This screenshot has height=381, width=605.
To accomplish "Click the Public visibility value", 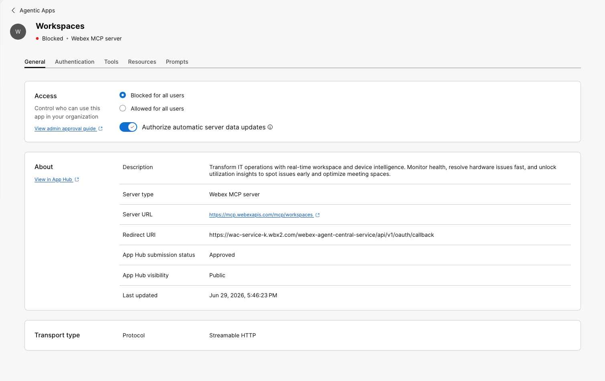I will click(x=217, y=275).
